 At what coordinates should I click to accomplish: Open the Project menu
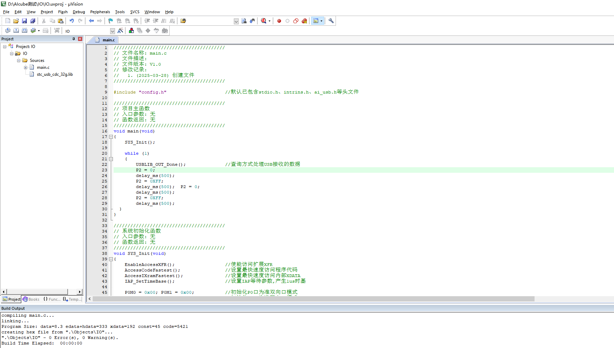click(x=47, y=12)
